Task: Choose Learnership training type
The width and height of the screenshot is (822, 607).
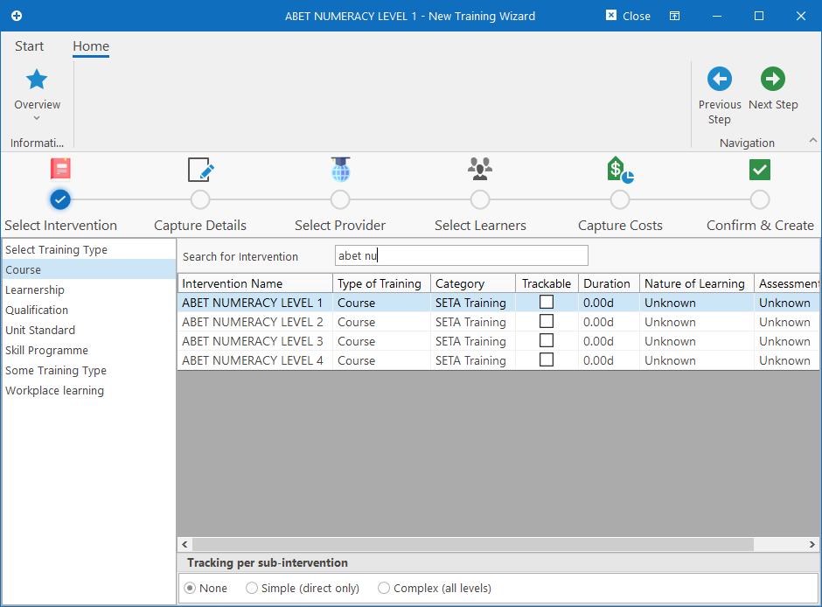Action: tap(88, 290)
